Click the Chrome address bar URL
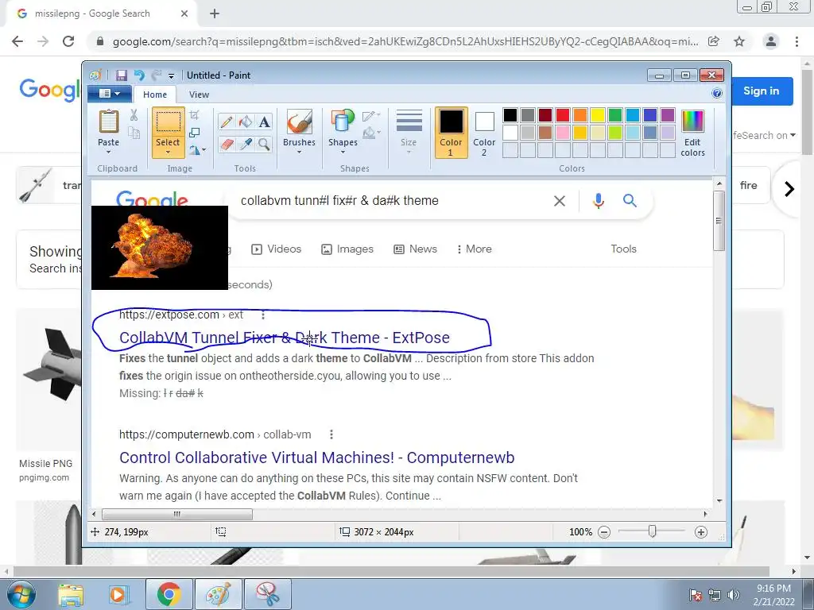Screen dimensions: 814x610 (405, 41)
